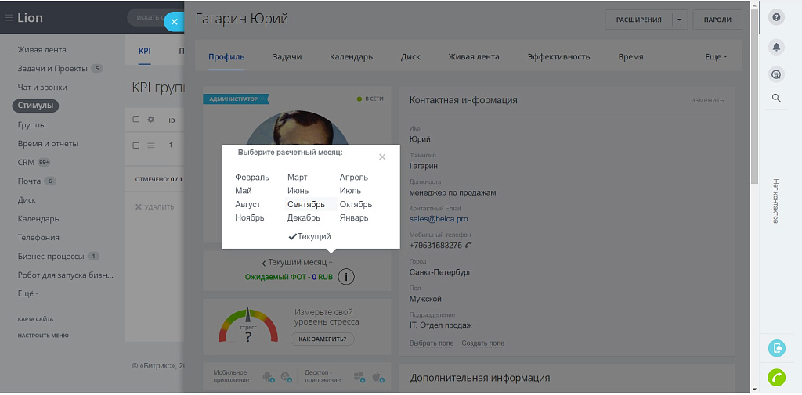Switch to the Эффективность tab
Viewport: 802px width, 395px height.
click(558, 57)
